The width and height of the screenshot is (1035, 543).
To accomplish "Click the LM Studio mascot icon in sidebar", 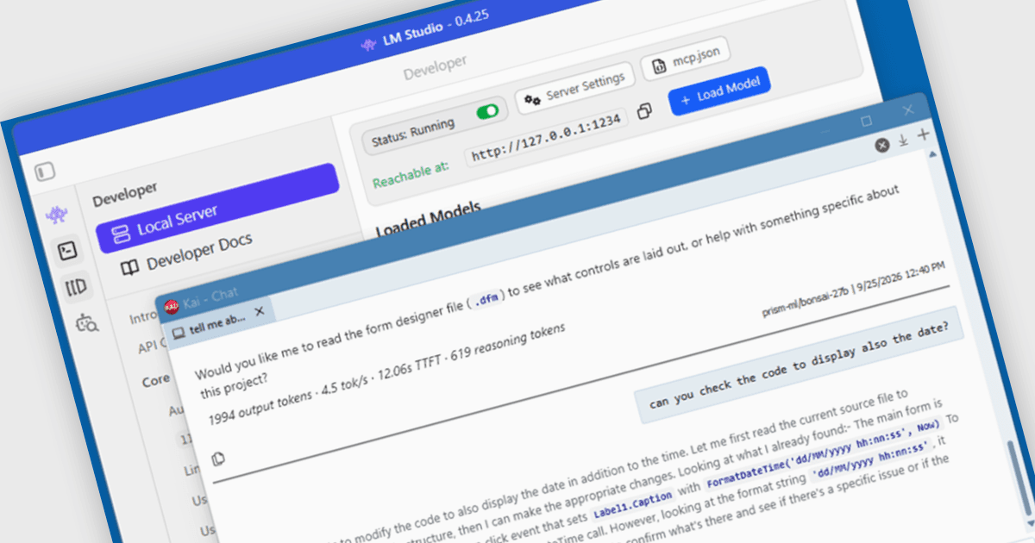I will pyautogui.click(x=57, y=214).
